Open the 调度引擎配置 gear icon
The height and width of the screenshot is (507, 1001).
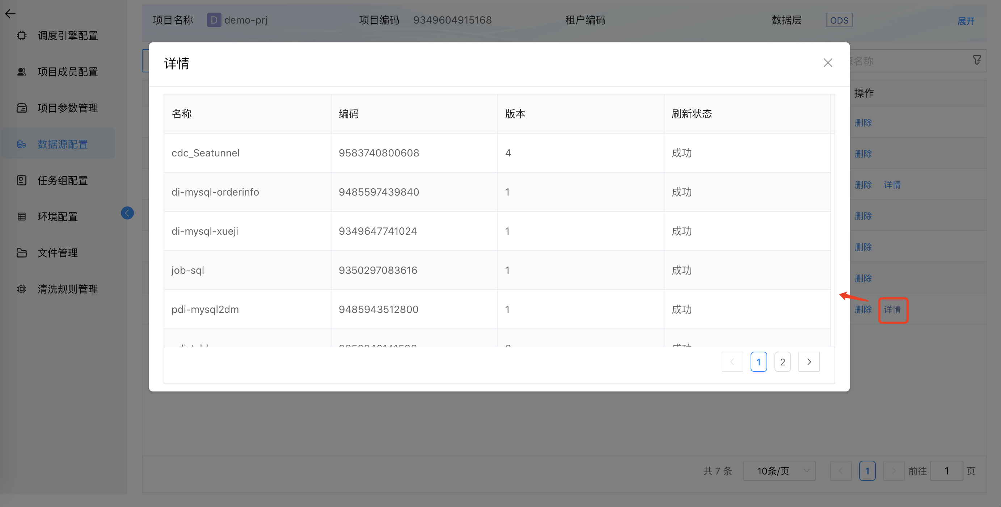point(21,35)
